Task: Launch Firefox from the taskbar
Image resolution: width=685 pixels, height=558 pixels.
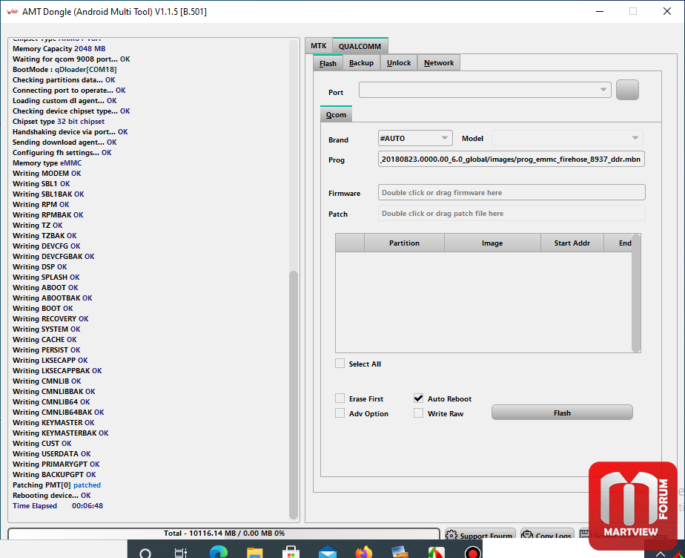Action: pyautogui.click(x=363, y=552)
